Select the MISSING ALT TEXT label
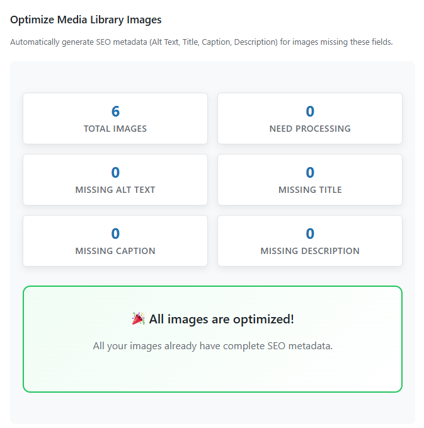This screenshot has height=428, width=424. pos(115,190)
